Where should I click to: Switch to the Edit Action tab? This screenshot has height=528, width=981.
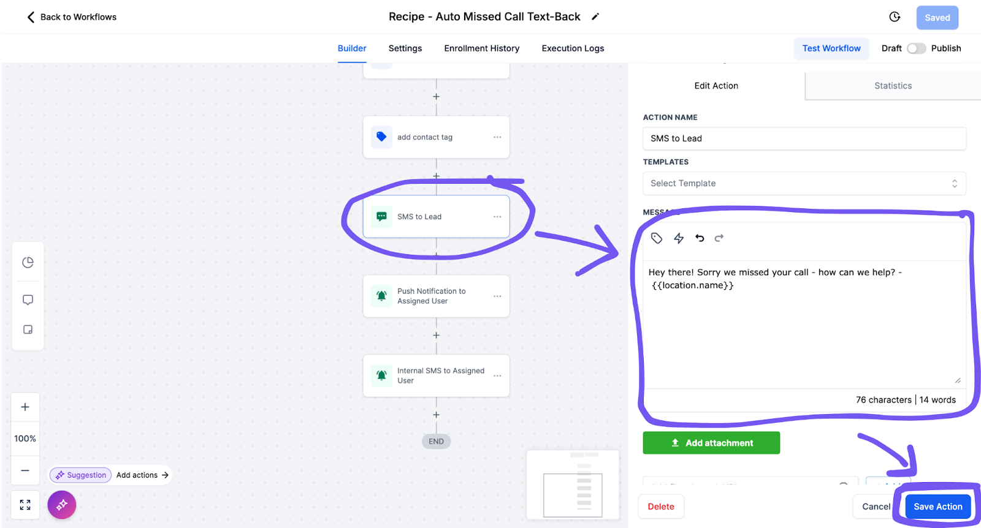[x=716, y=86]
